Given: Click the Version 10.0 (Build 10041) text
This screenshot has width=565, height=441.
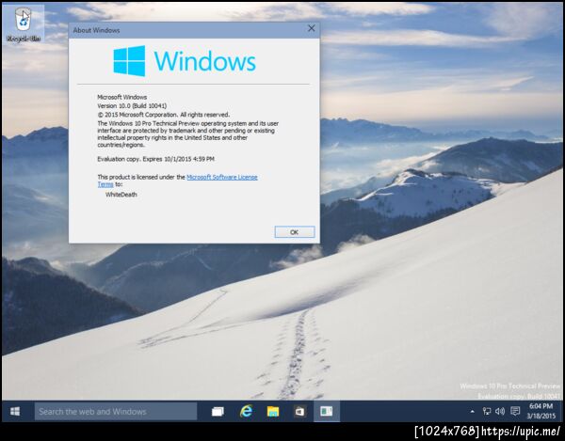Looking at the screenshot, I should (x=132, y=105).
